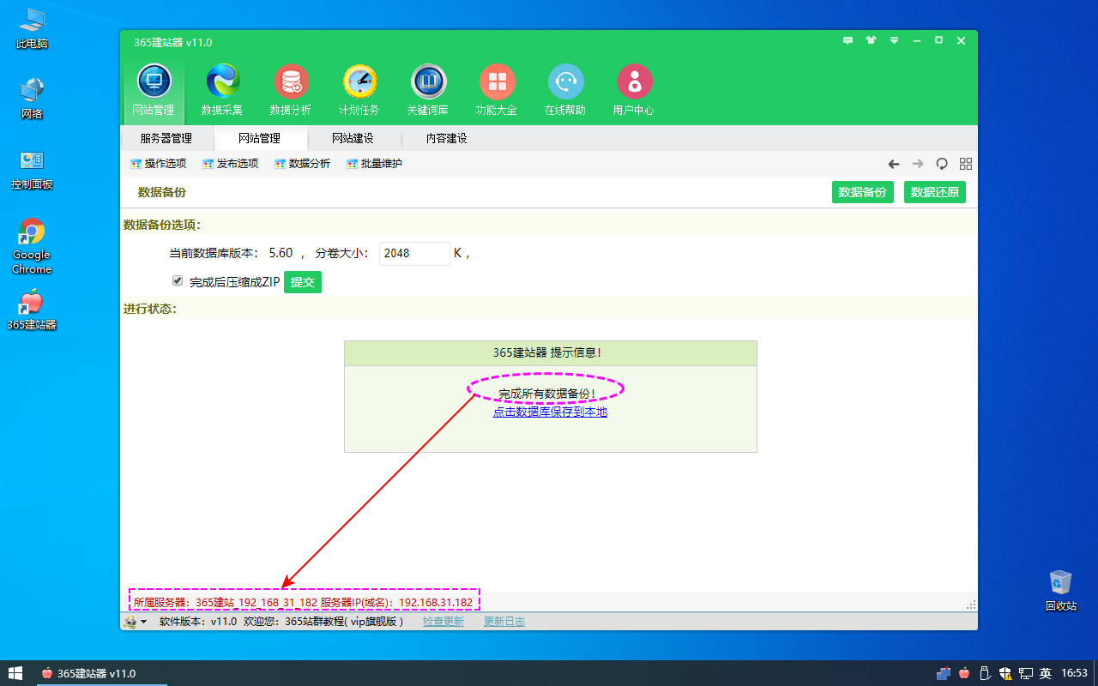Open status bar dropdown arrow at bottom left
This screenshot has width=1098, height=686.
click(144, 623)
